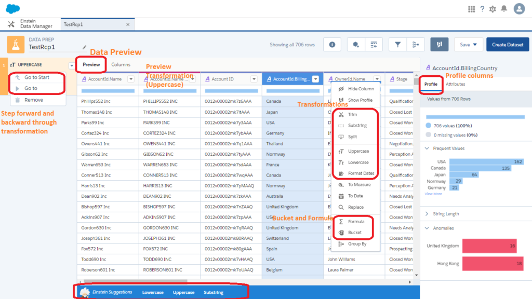Open AccountId.Billing column dropdown
Screen dimensions: 532x299
pyautogui.click(x=315, y=79)
